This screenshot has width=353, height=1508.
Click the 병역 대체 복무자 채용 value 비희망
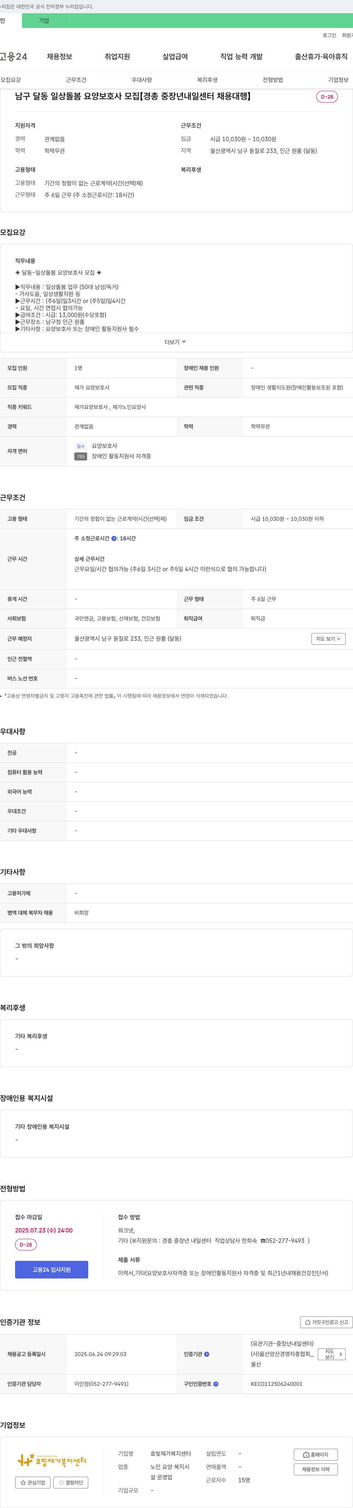pos(81,913)
